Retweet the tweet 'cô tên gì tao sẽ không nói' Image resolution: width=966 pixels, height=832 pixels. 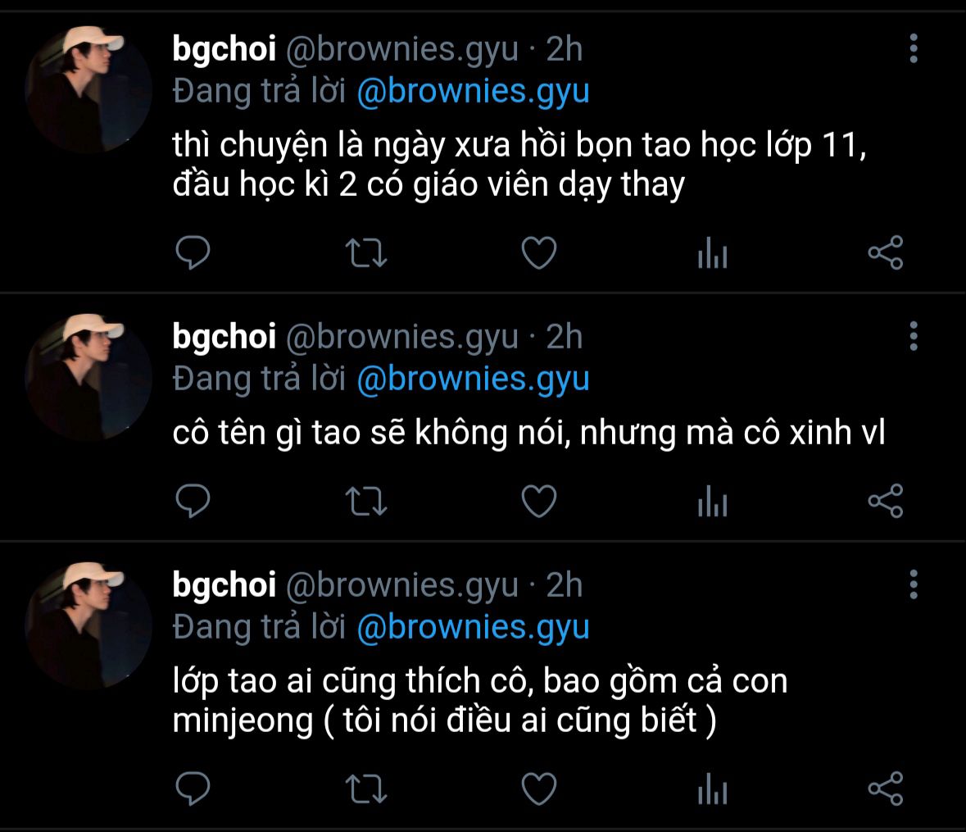click(x=366, y=501)
